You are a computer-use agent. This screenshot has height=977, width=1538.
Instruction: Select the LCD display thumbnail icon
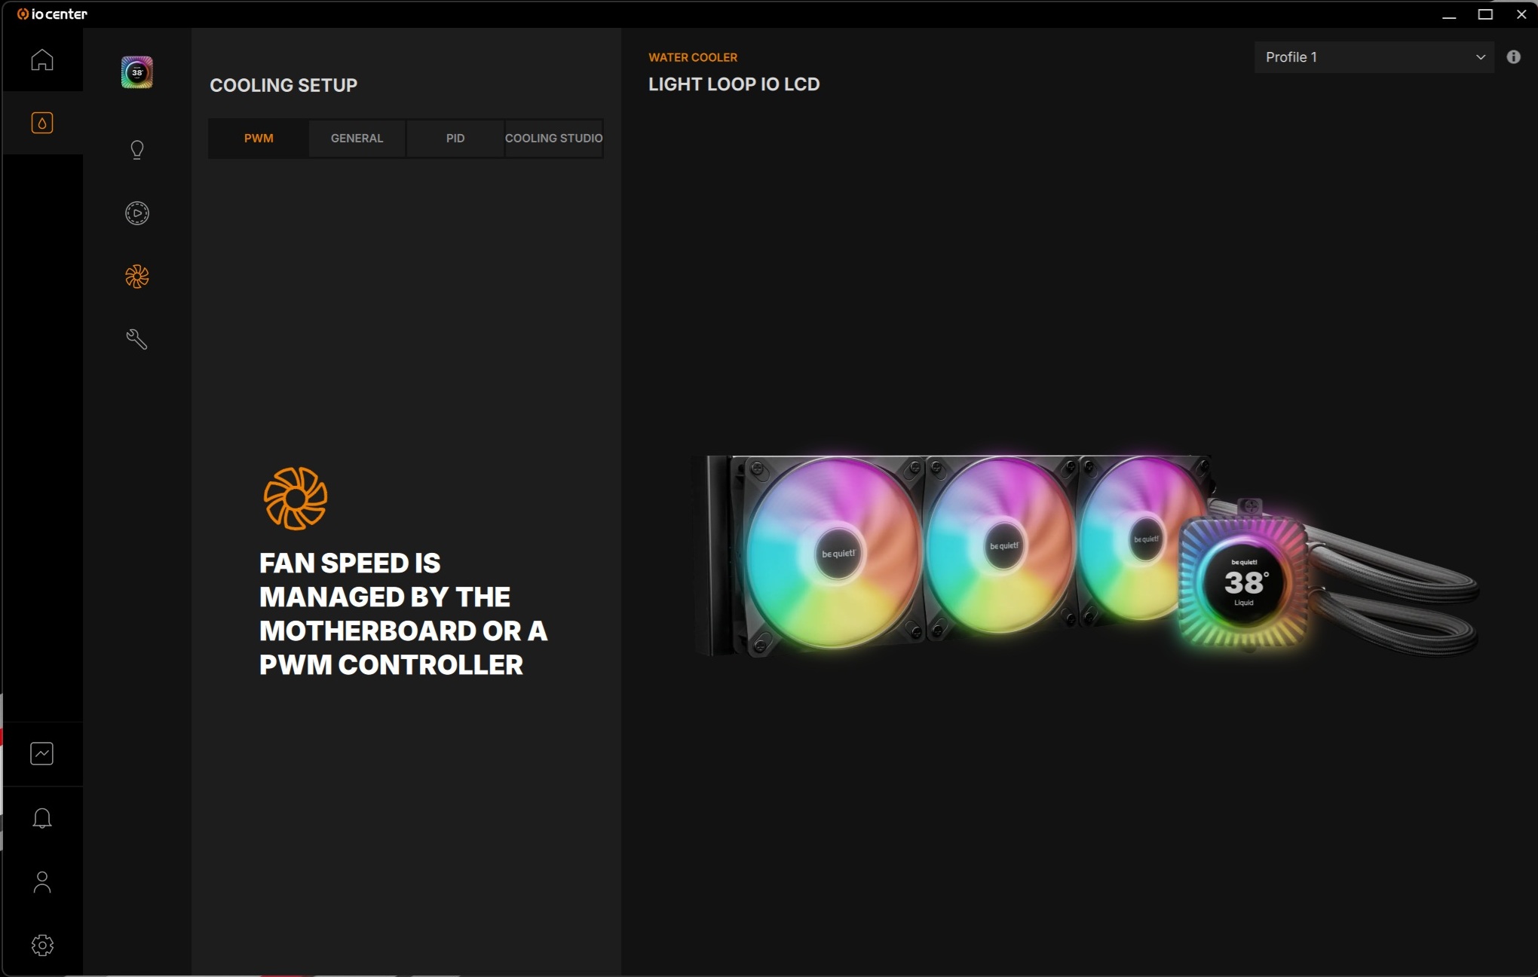[x=137, y=72]
